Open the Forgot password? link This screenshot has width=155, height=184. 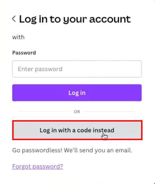point(38,166)
